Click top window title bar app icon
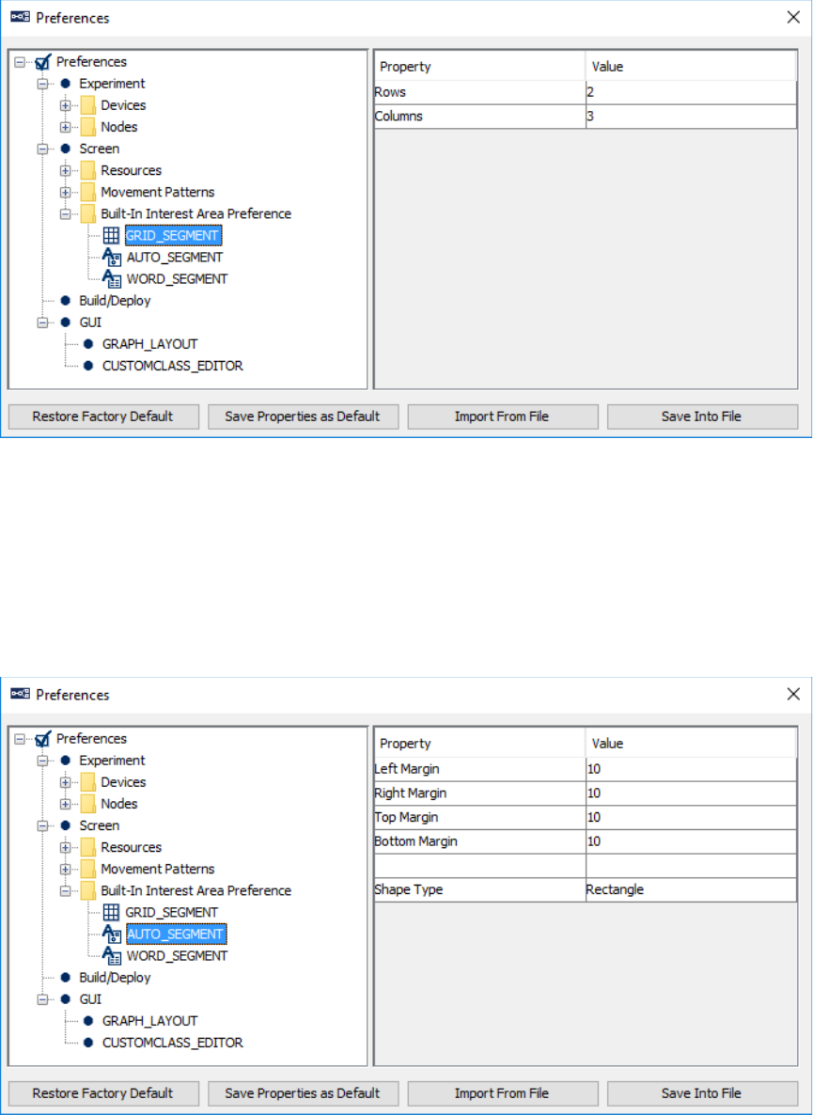This screenshot has height=1115, width=813. (x=21, y=18)
